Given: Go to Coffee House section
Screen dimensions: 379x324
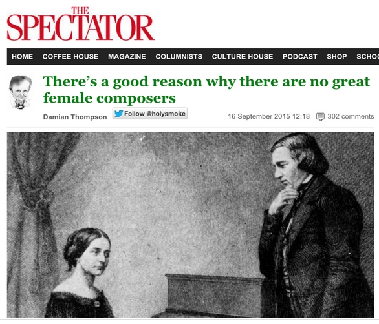Looking at the screenshot, I should click(x=70, y=56).
